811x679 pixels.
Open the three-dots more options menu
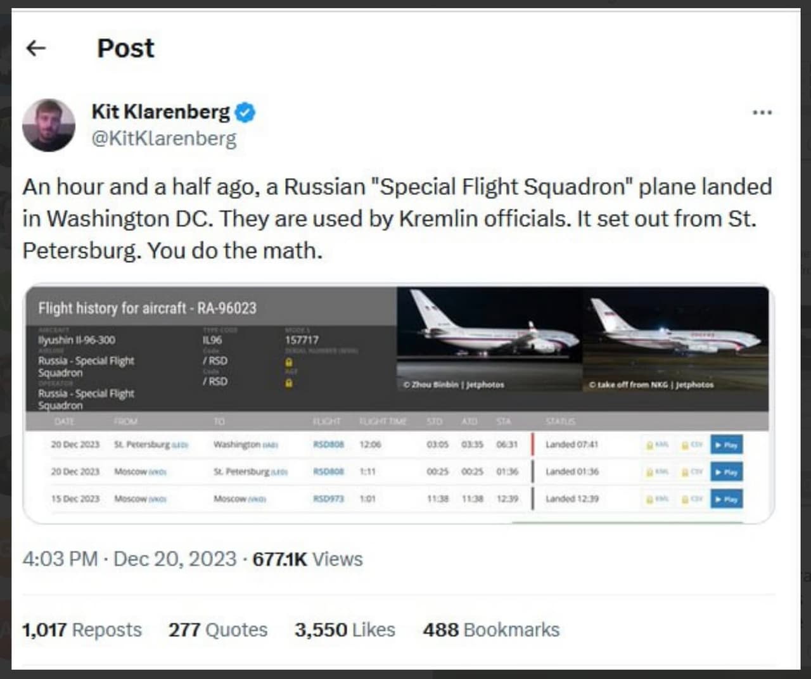[x=762, y=112]
